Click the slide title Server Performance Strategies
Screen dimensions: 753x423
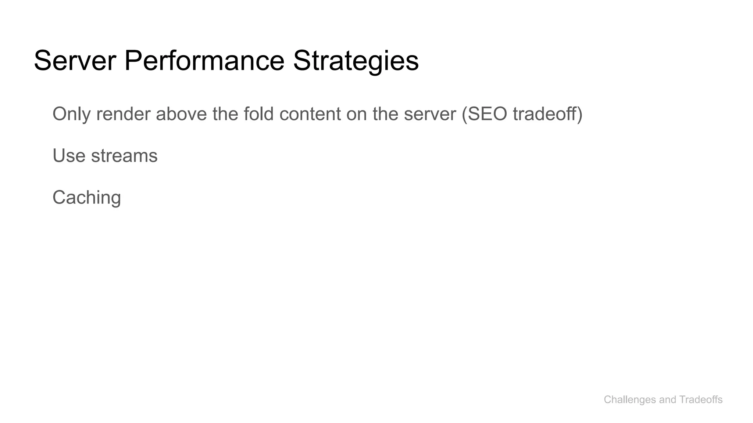tap(226, 61)
